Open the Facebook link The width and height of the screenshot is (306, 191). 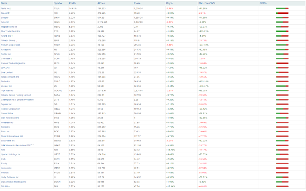6,50
